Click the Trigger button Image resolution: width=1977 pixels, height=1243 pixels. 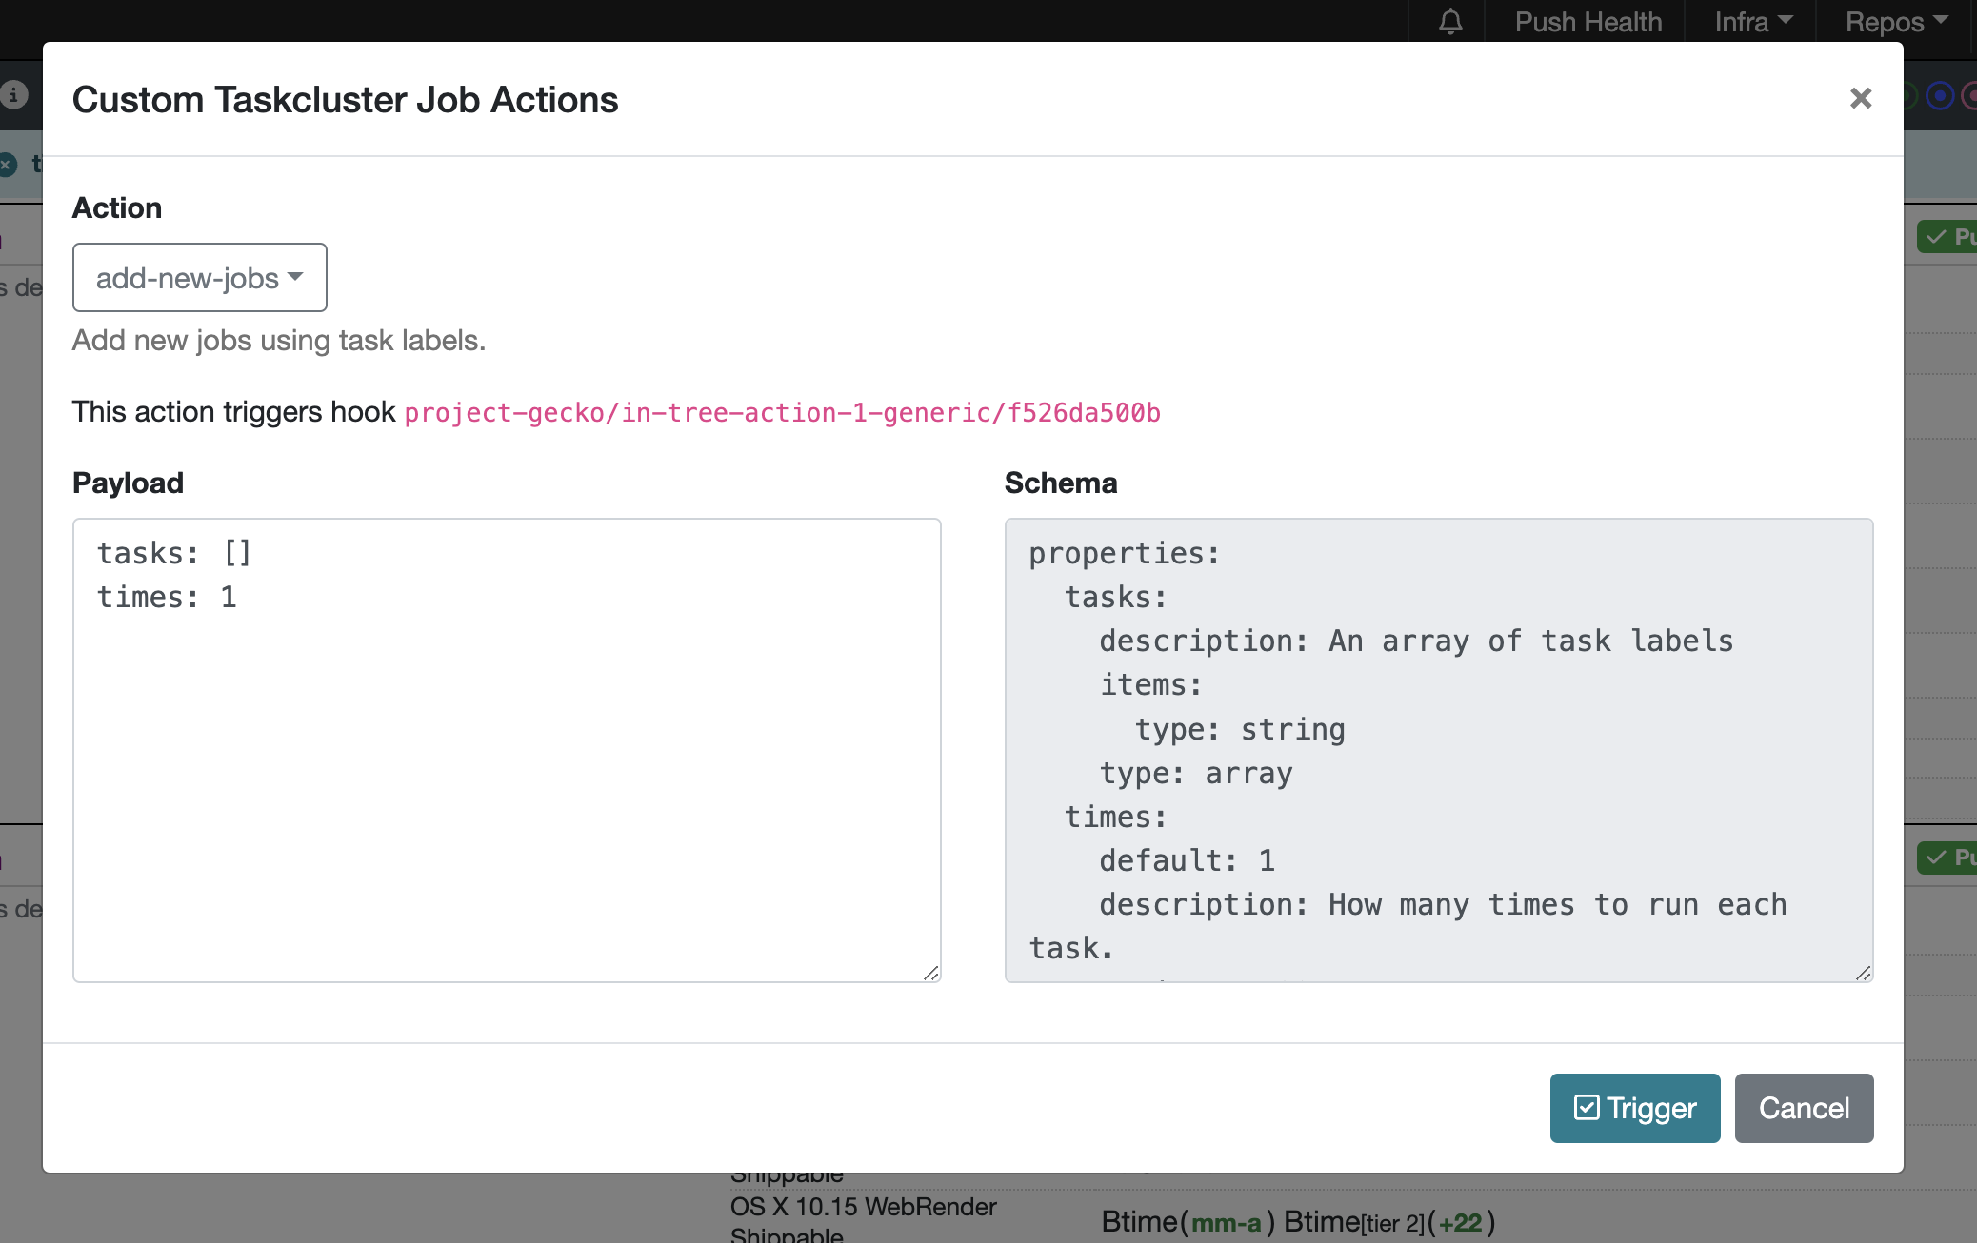tap(1634, 1107)
